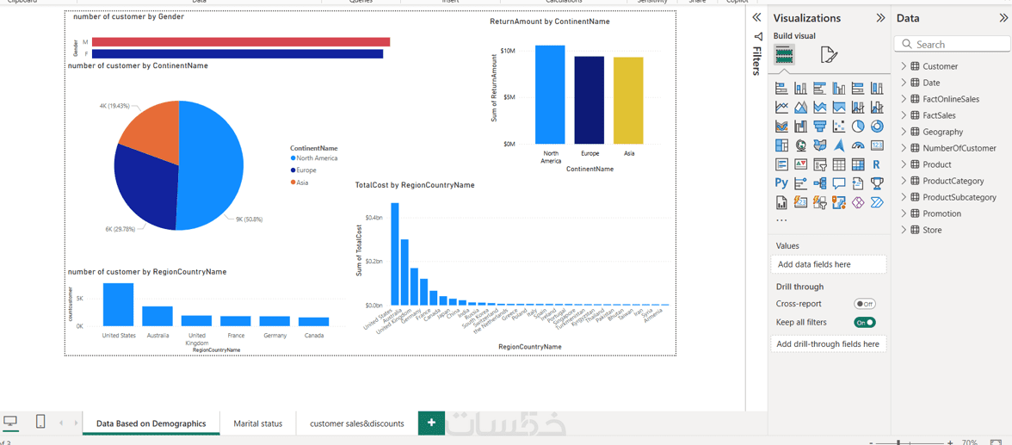1012x445 pixels.
Task: Expand the Date table
Action: pos(904,83)
